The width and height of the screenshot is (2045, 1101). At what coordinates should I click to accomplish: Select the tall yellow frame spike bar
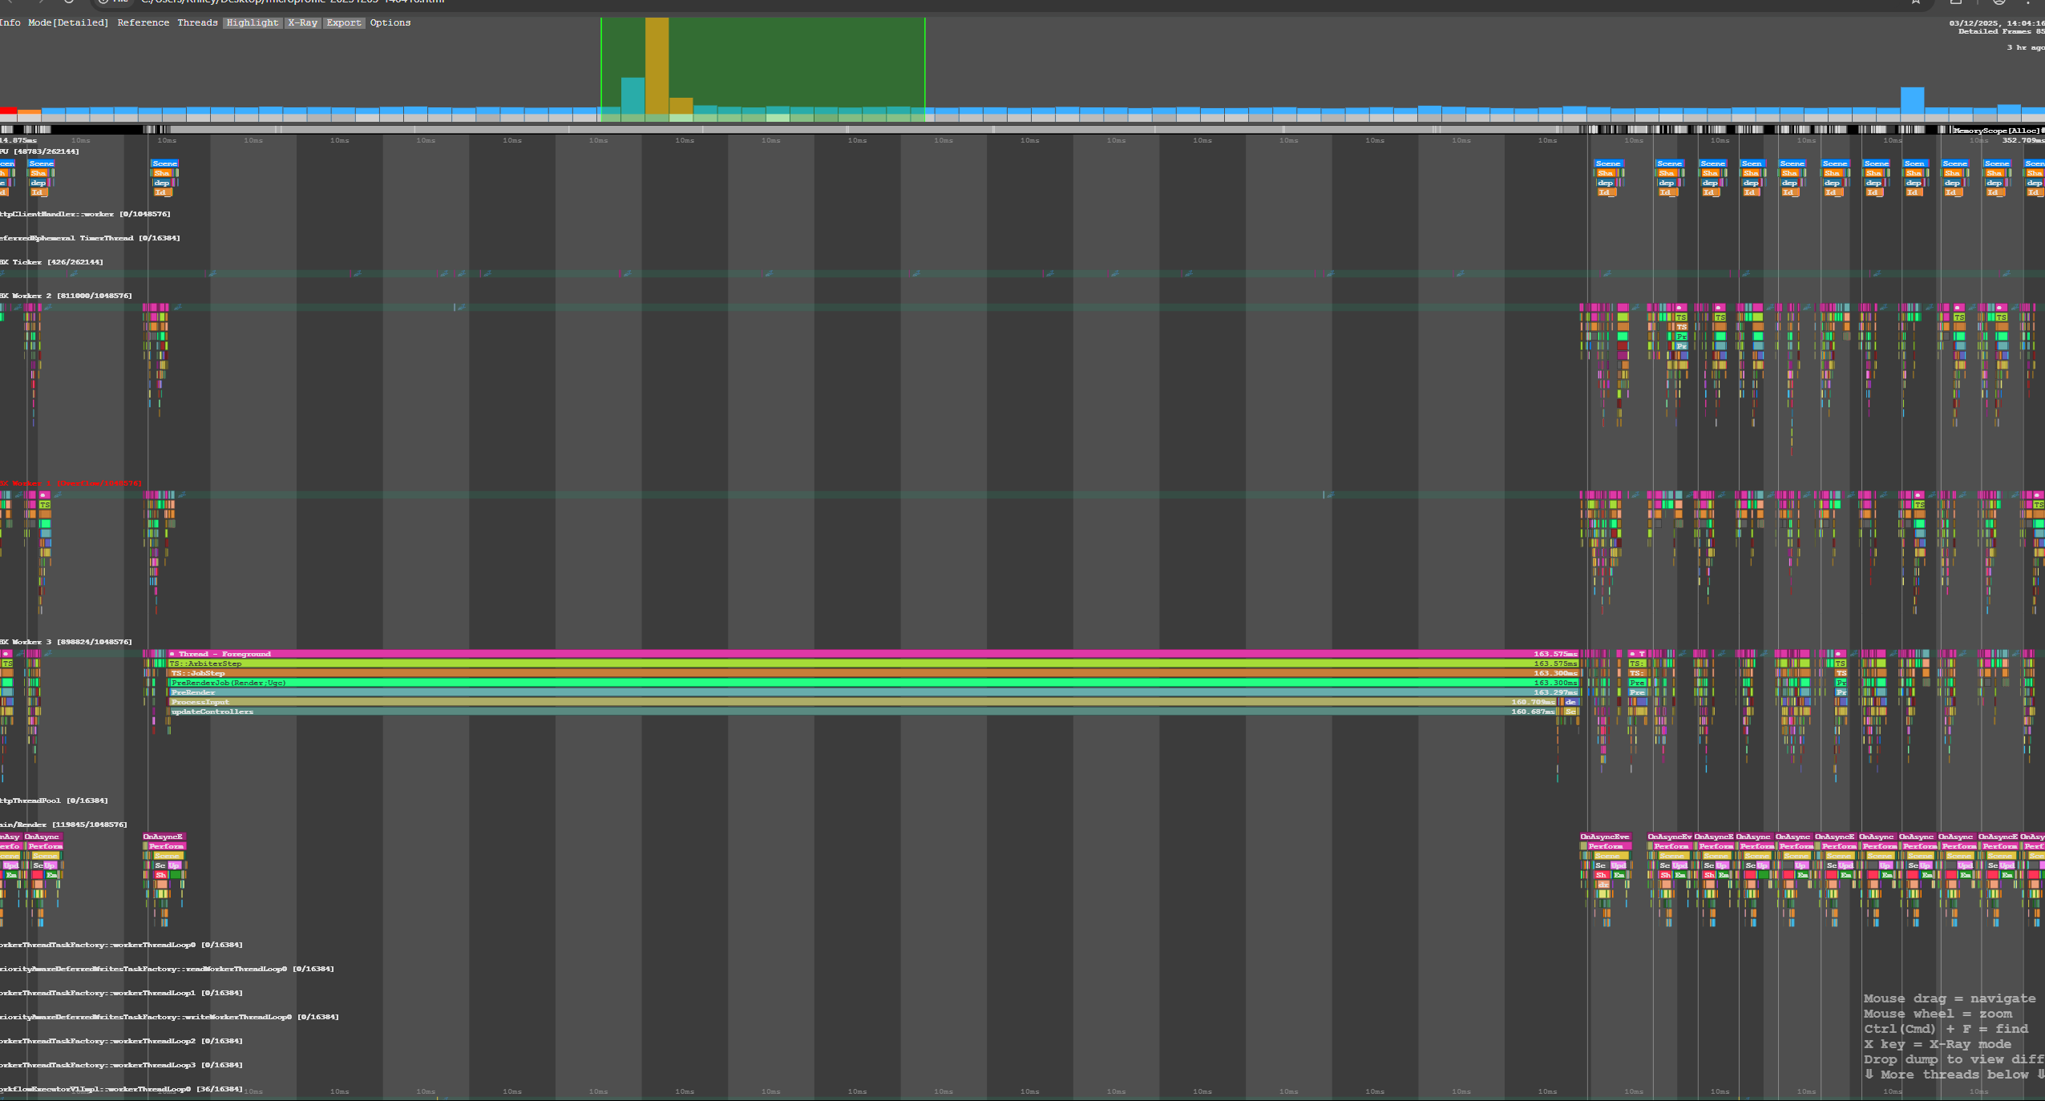(x=656, y=56)
